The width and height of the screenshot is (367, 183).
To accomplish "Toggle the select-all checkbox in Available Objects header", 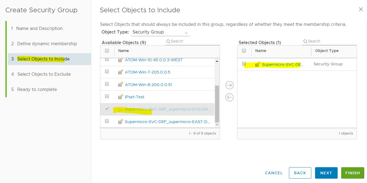I will coord(107,51).
